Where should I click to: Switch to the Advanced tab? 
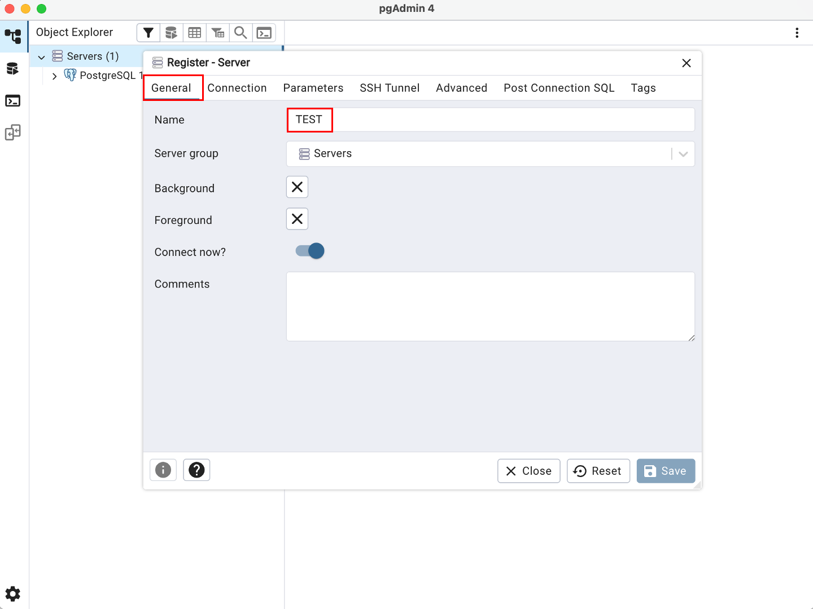coord(461,88)
